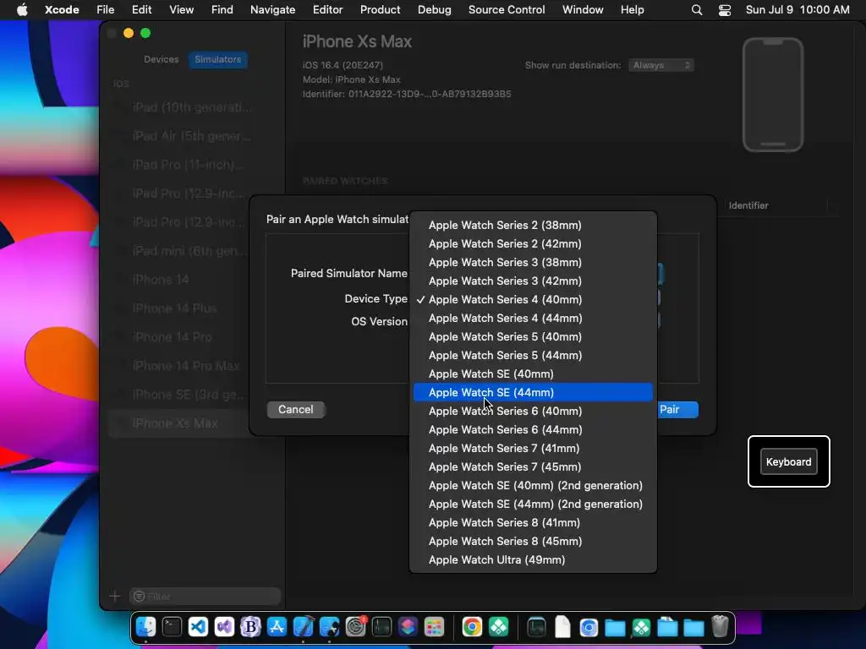
Task: Click the date and time in menu bar
Action: 797,9
